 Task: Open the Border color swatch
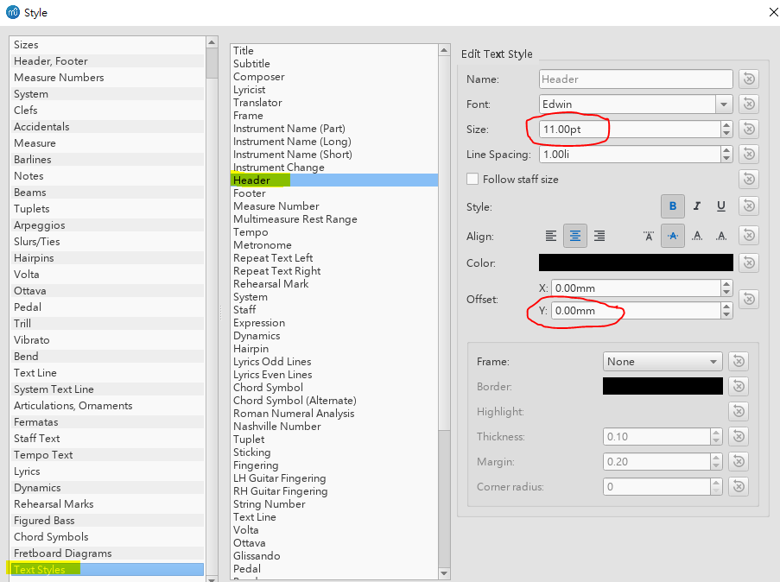point(663,386)
